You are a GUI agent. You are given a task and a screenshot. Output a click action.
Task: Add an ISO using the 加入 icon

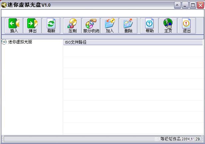(x=110, y=26)
